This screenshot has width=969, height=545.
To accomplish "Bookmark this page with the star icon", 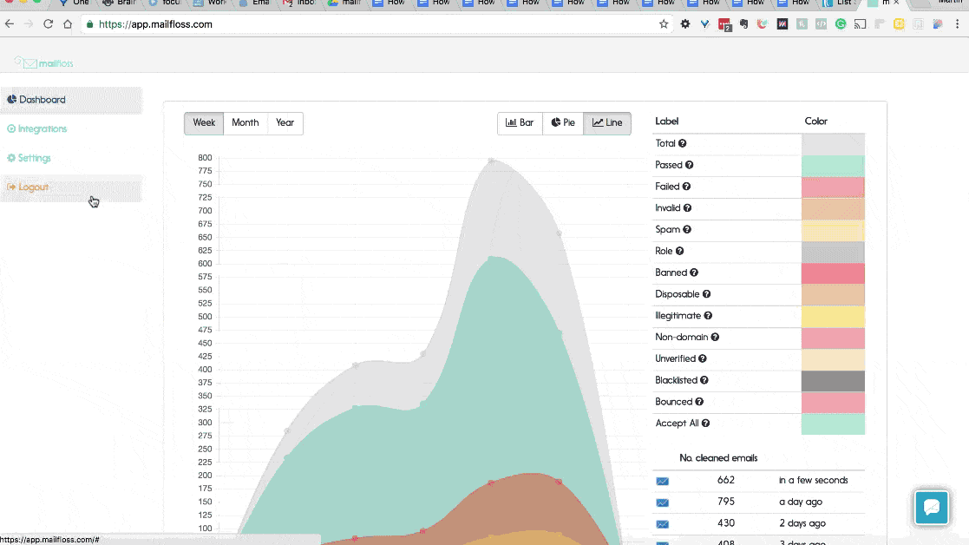I will 664,24.
